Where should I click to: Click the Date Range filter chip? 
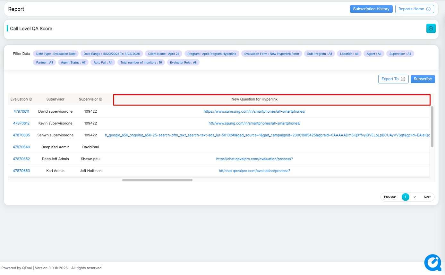(x=112, y=54)
